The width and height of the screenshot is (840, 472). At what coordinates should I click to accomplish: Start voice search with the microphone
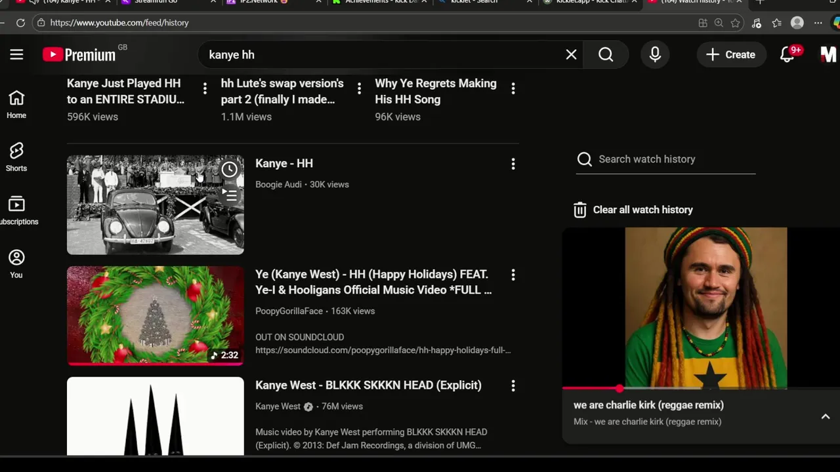coord(655,55)
